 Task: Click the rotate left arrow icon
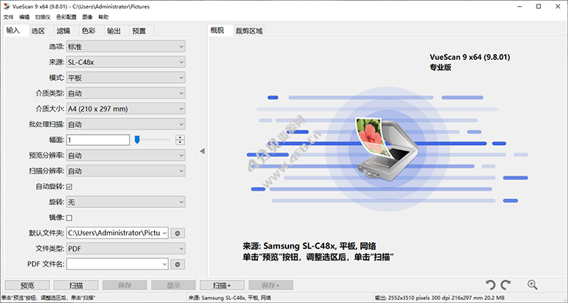tap(490, 285)
